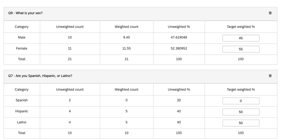This screenshot has width=281, height=140.
Task: Click Q9 Unweighted count column header
Action: pyautogui.click(x=70, y=27)
